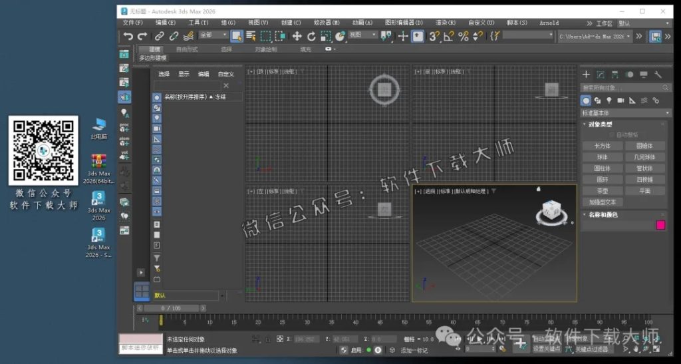The height and width of the screenshot is (364, 681).
Task: Open the project path dropdown
Action: 595,37
